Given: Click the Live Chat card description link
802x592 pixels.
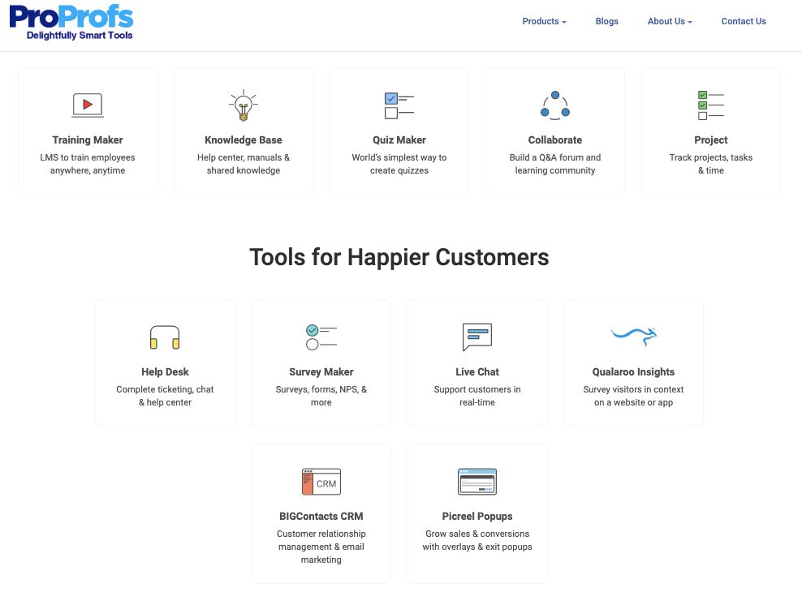Looking at the screenshot, I should (x=477, y=396).
